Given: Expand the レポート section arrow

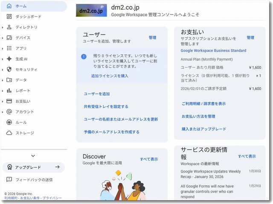Looking at the screenshot, I should point(3,91).
